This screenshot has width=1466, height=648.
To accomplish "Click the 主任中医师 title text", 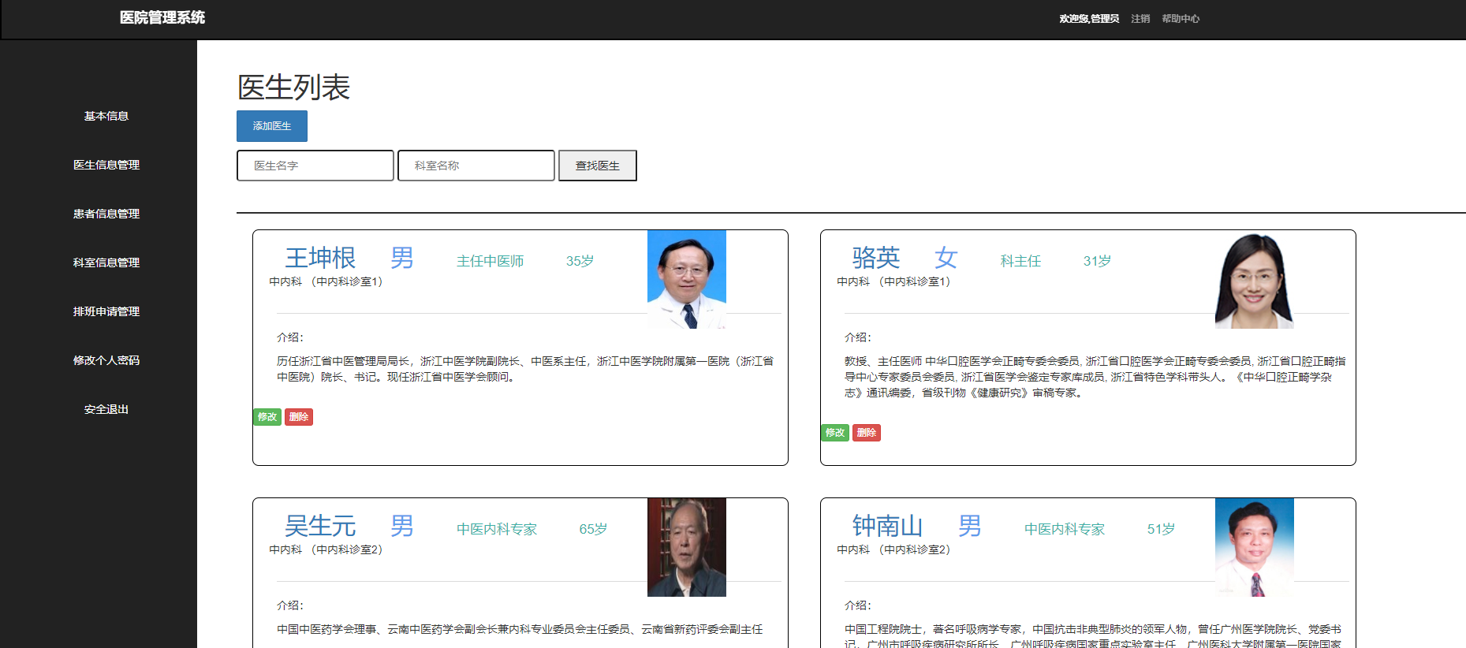I will tap(490, 261).
